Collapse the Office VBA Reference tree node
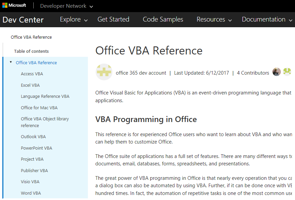Image resolution: width=295 pixels, height=200 pixels. [x=11, y=62]
